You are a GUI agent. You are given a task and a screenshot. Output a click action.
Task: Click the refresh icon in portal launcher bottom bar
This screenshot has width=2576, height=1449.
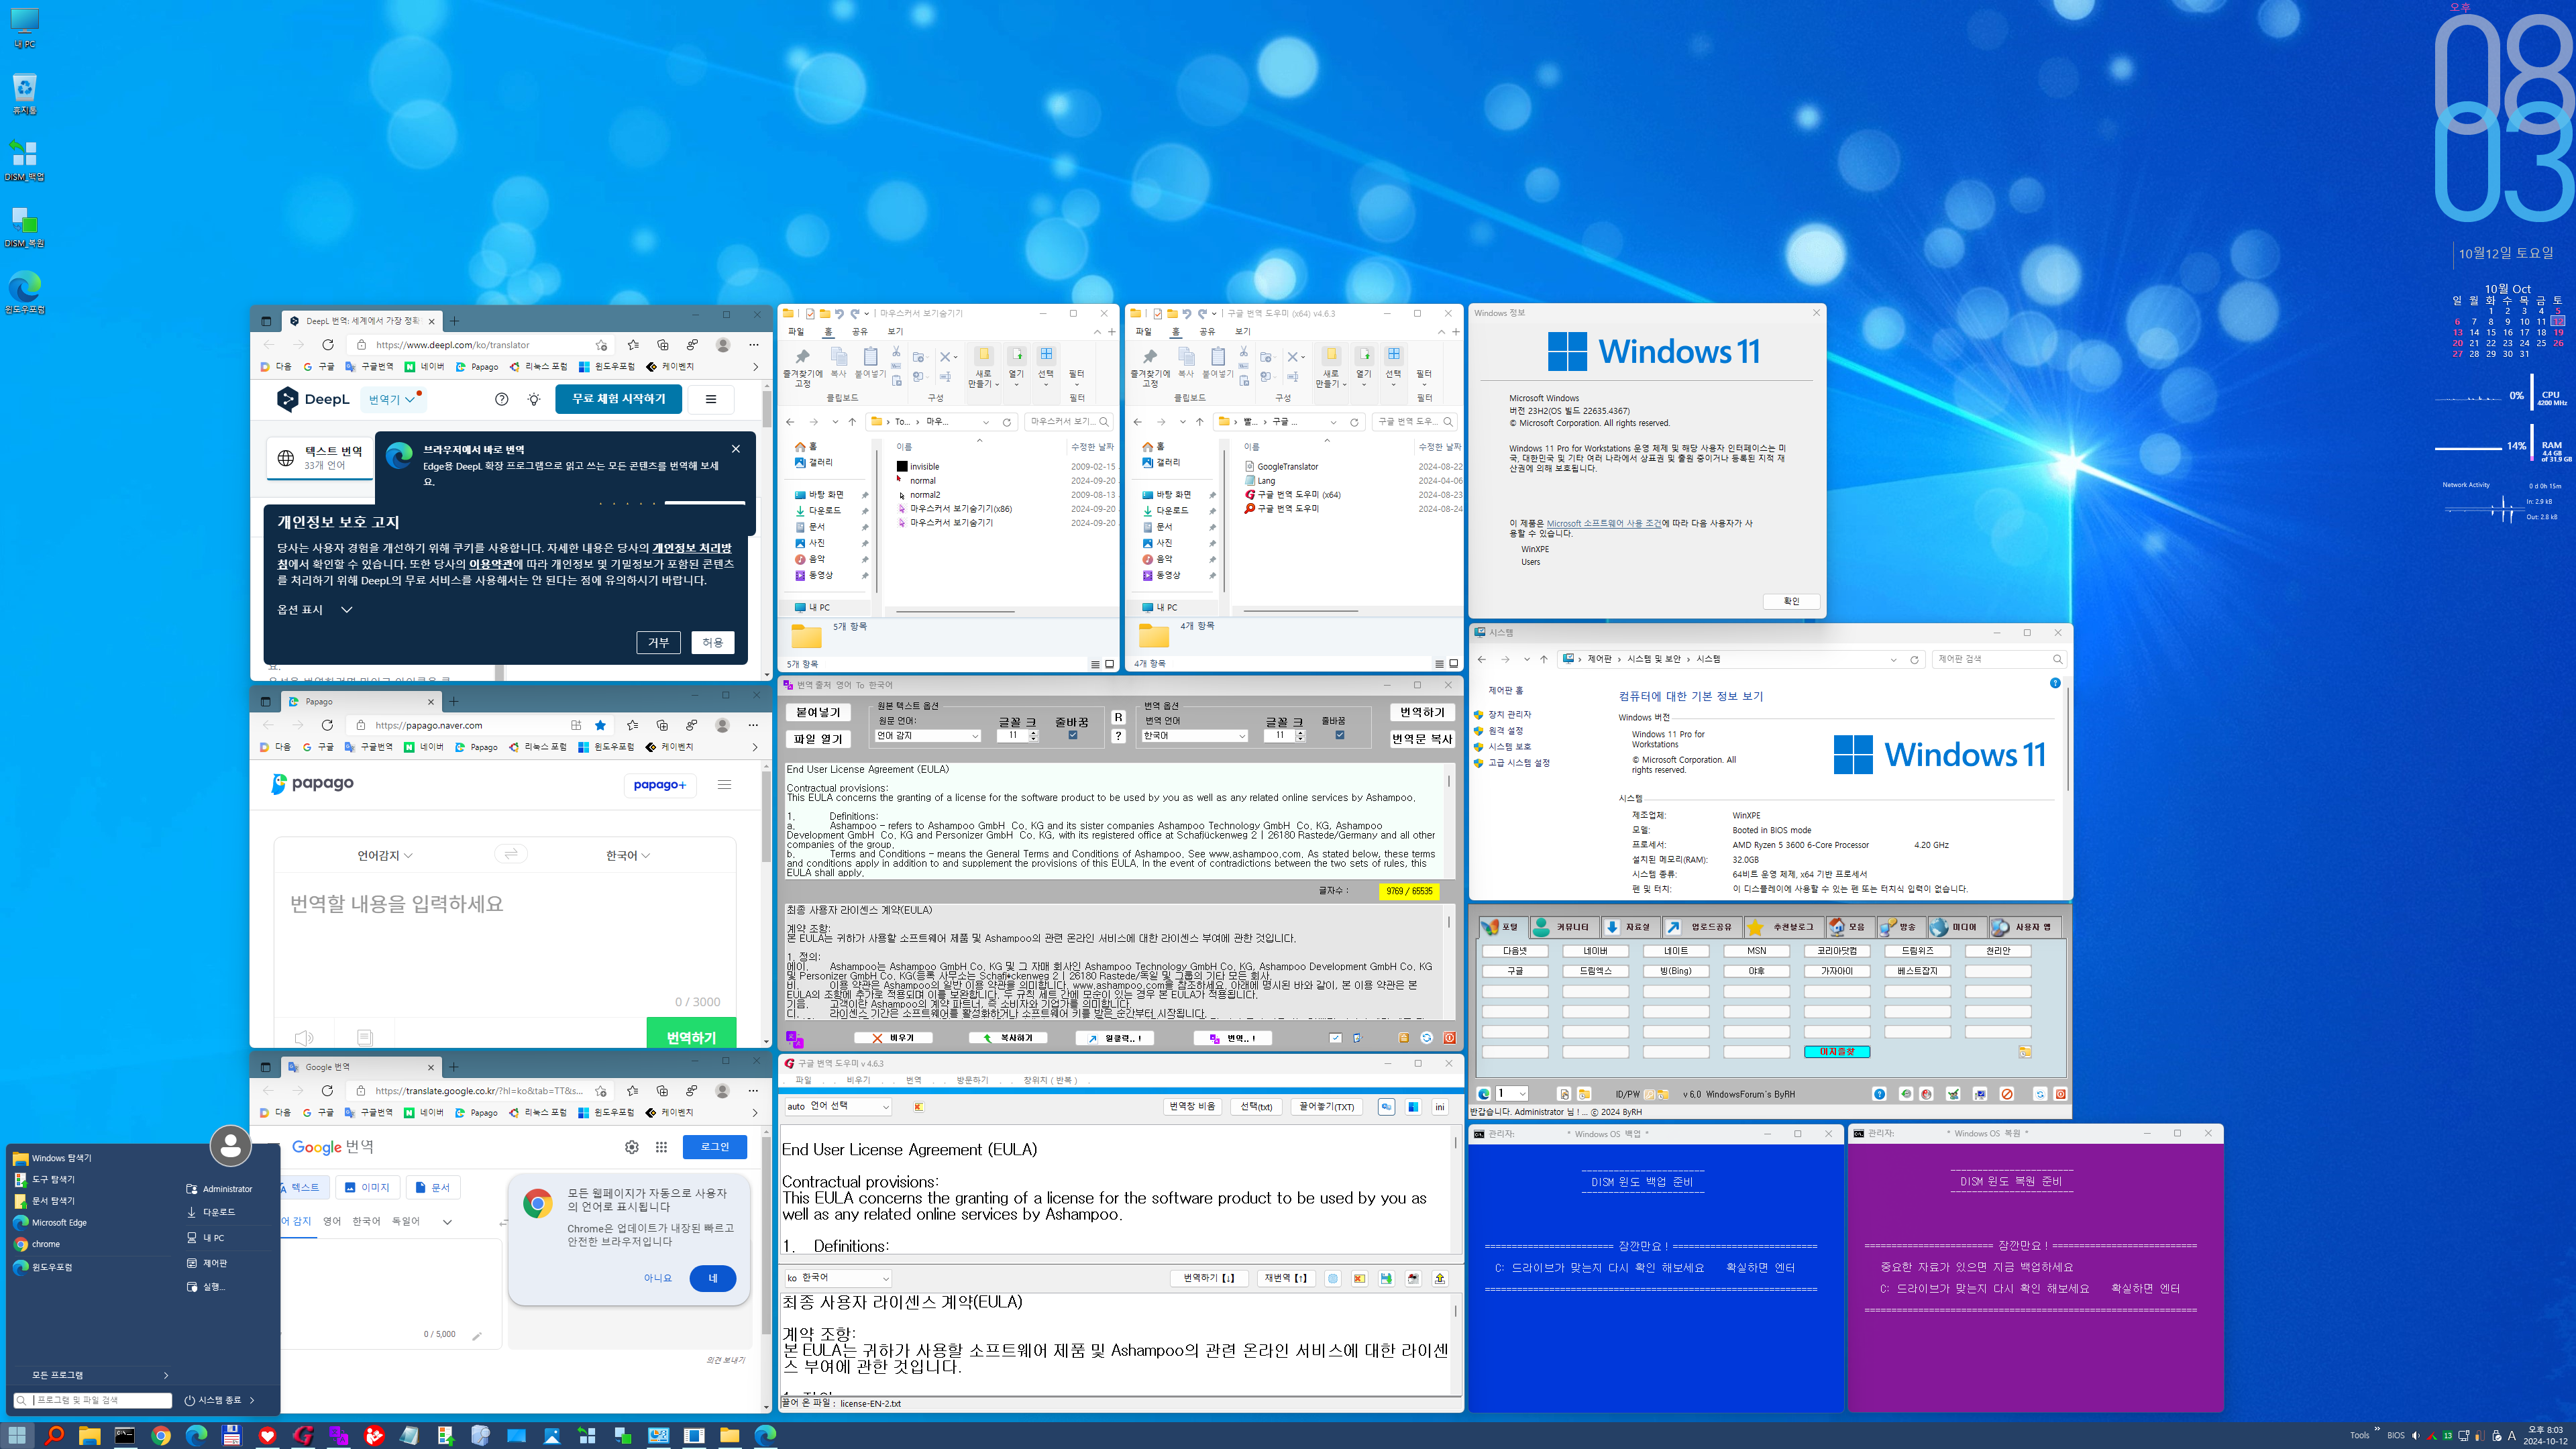coord(2040,1094)
